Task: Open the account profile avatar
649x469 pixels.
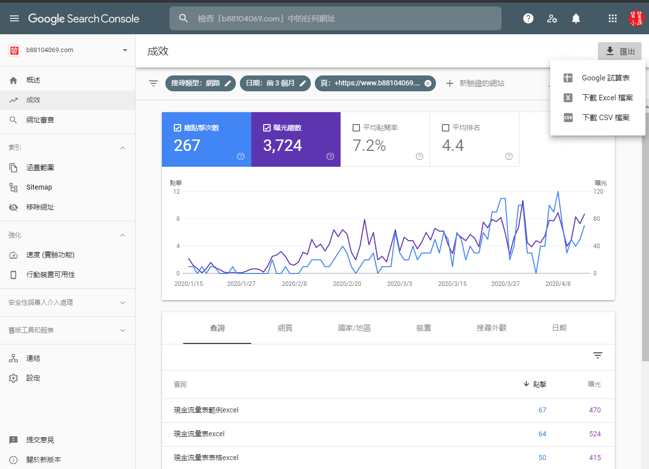Action: [x=636, y=18]
